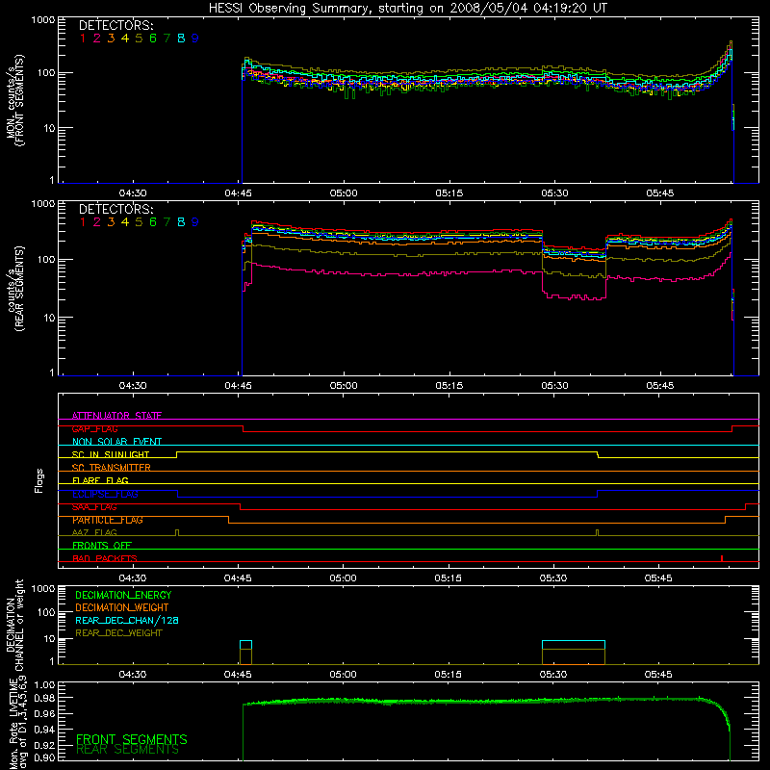Click the cyan decimation box near 05:30
The width and height of the screenshot is (770, 770).
574,645
